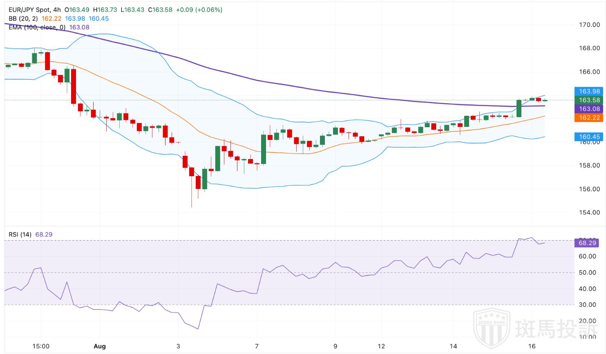Click the 15:00 label on time axis

(41, 346)
